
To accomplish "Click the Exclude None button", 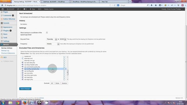I will click(x=57, y=83).
